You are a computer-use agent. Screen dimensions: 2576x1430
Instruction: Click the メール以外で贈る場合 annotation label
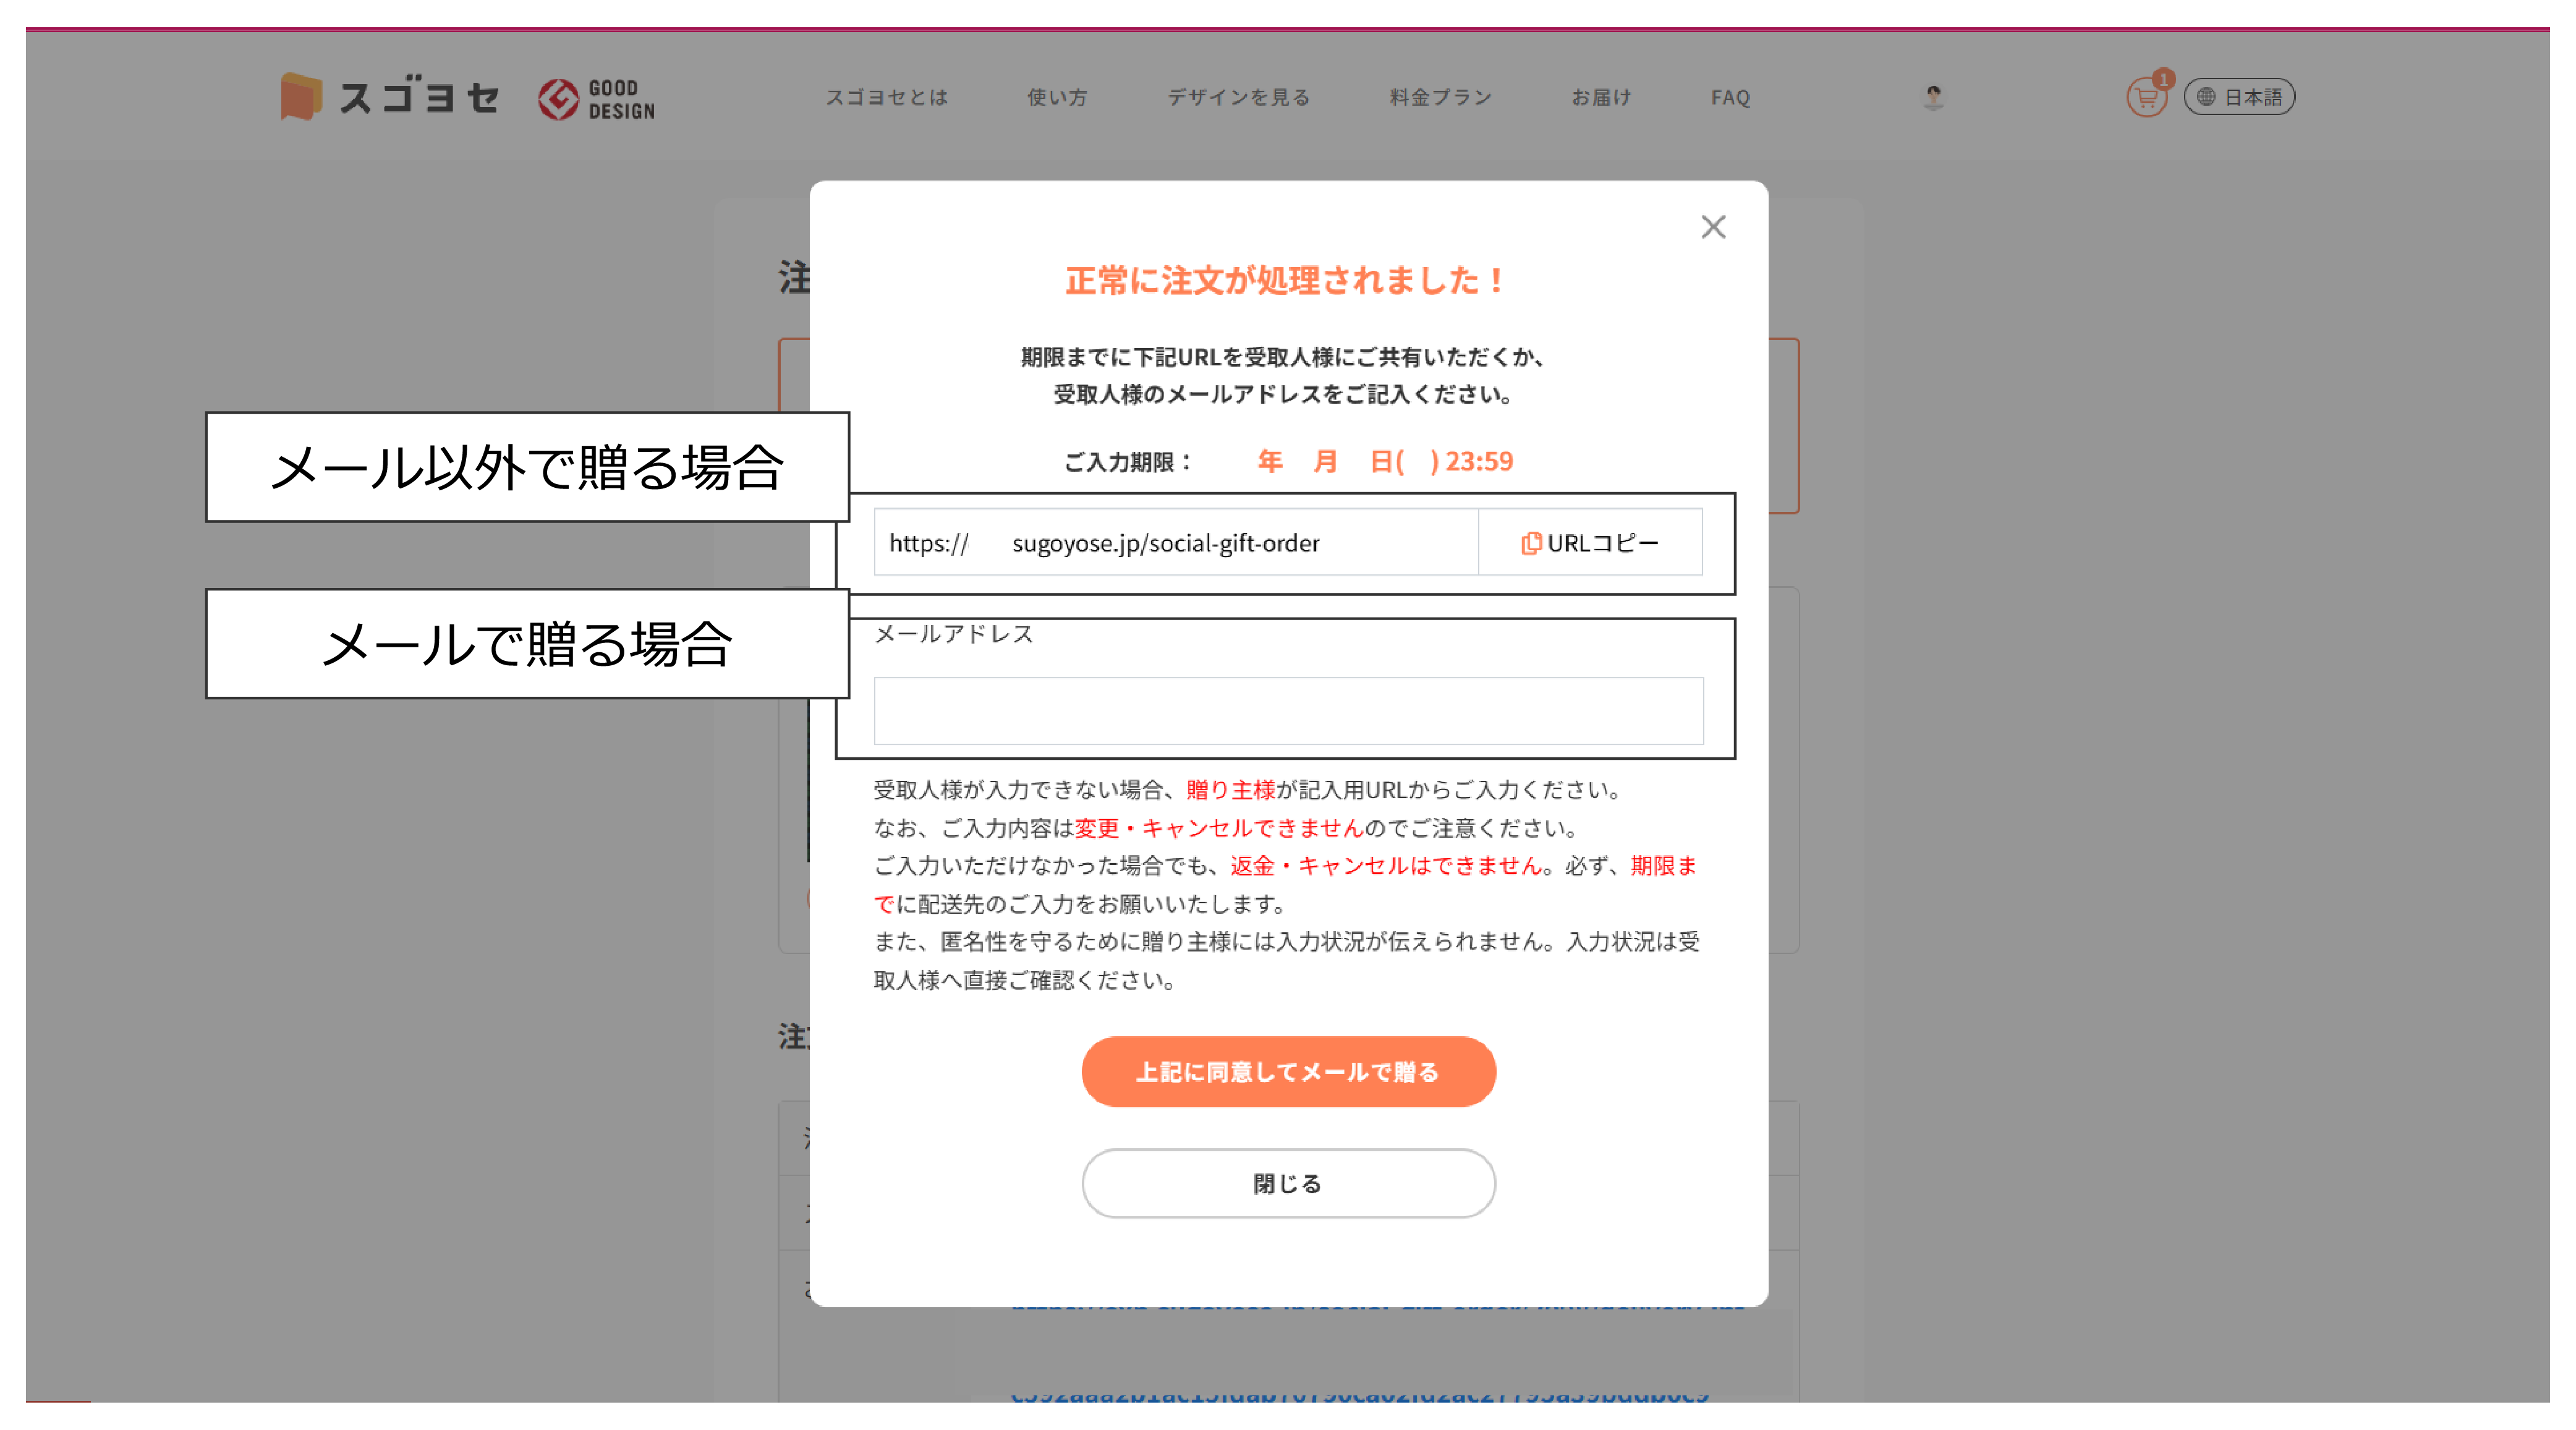[x=527, y=467]
